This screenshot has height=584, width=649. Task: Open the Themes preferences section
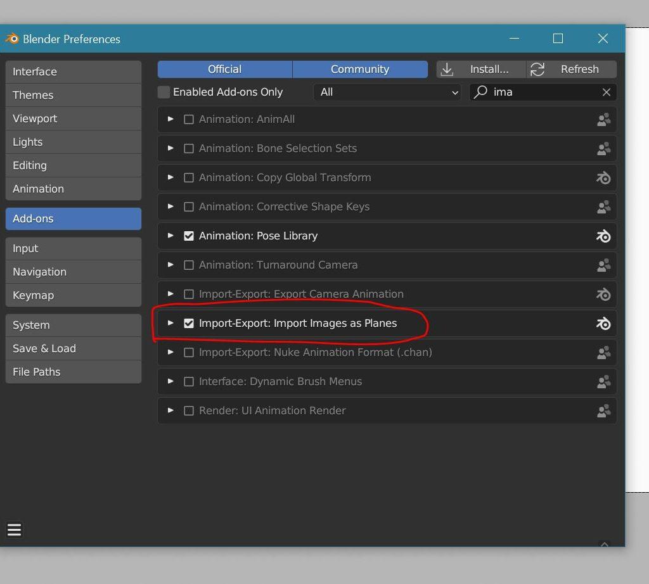(x=74, y=95)
